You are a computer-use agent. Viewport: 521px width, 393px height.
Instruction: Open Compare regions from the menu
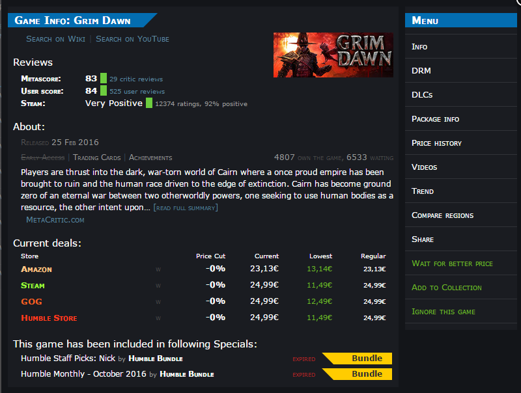click(442, 215)
